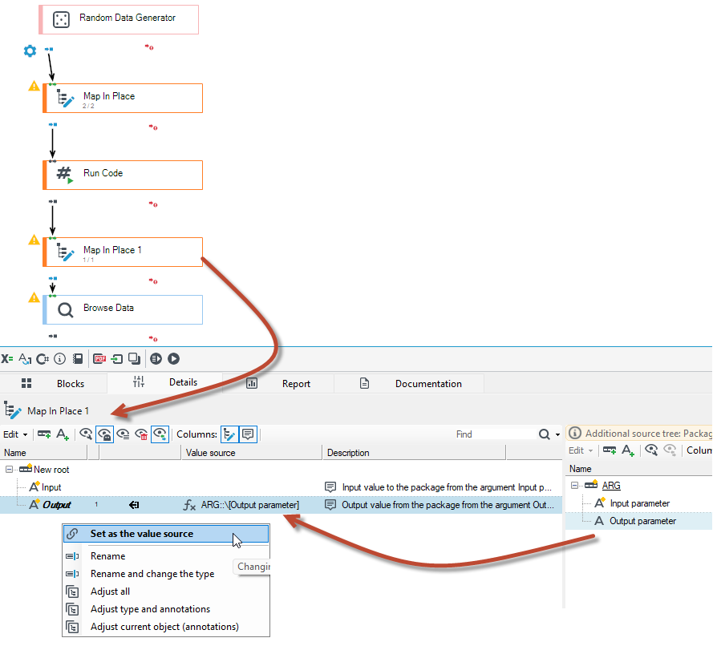Viewport: 713px width, 650px height.
Task: Click the play run button icon
Action: tap(173, 359)
